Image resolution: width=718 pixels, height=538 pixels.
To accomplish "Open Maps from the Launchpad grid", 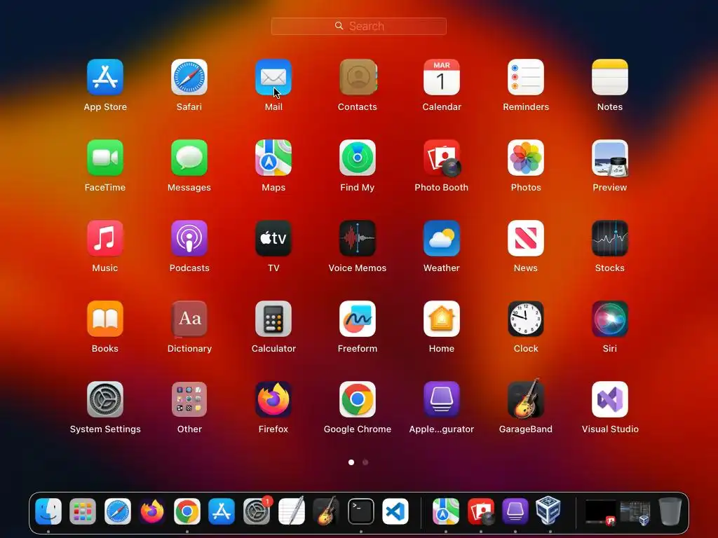I will (x=273, y=158).
